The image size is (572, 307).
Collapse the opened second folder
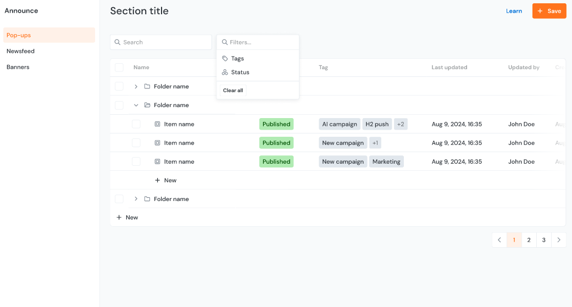136,105
